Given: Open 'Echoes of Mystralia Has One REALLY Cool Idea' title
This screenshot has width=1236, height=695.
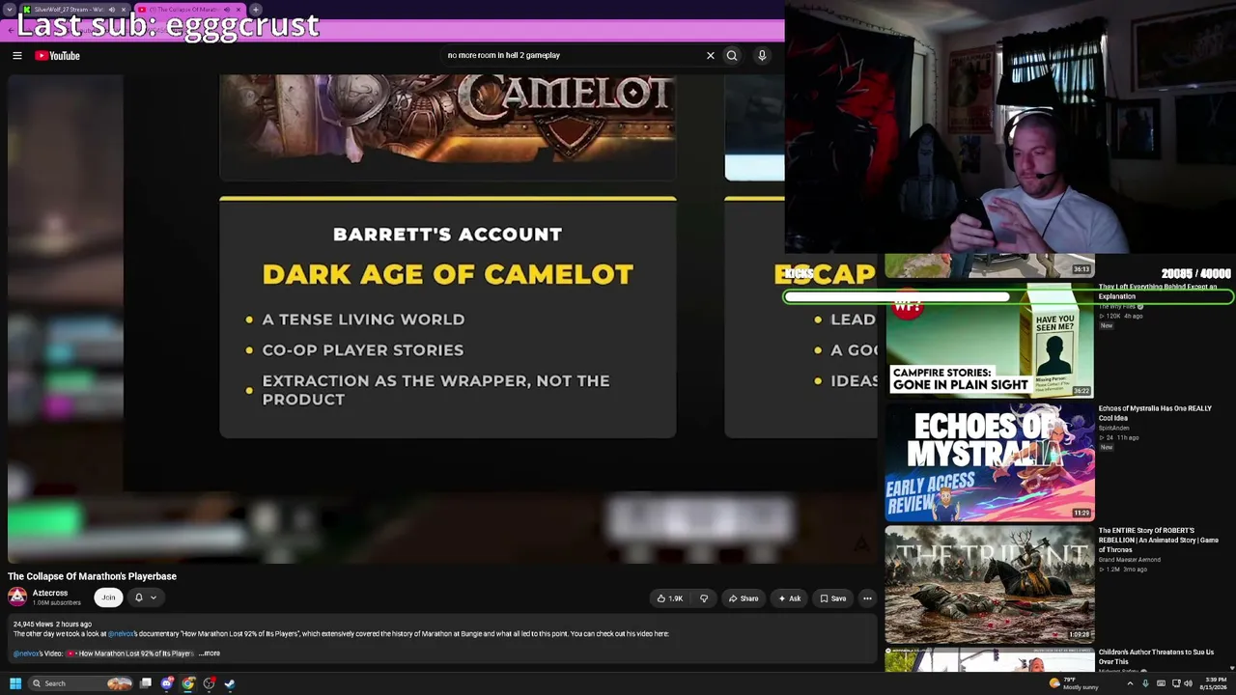Looking at the screenshot, I should point(1155,413).
